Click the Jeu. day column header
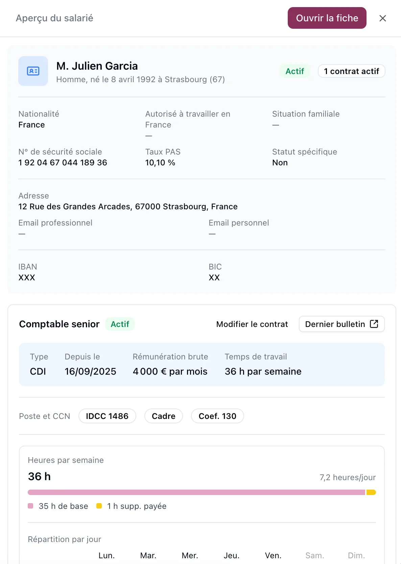Image resolution: width=401 pixels, height=564 pixels. click(232, 556)
